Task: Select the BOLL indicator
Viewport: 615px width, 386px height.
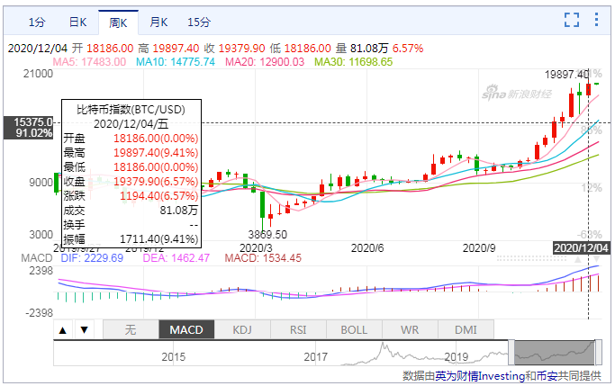Action: click(x=354, y=329)
